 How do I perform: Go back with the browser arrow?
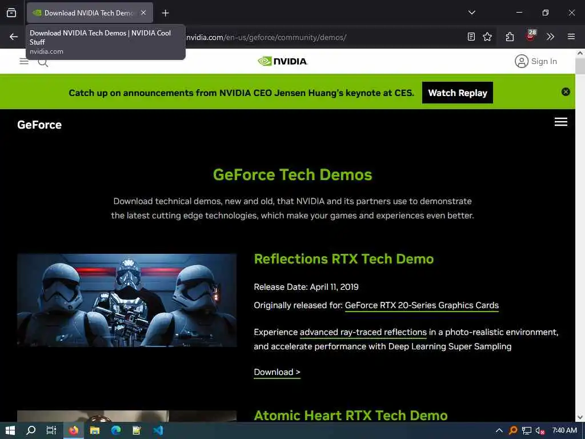(x=14, y=37)
